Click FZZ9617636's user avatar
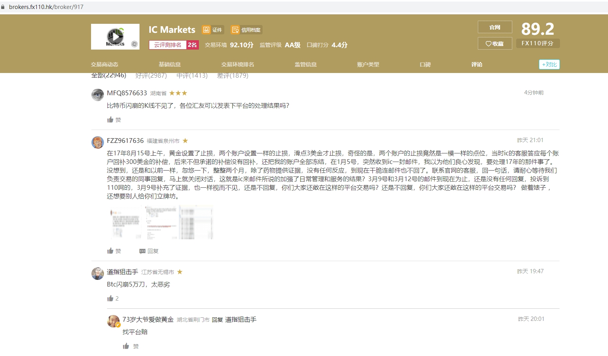The width and height of the screenshot is (608, 356). [x=98, y=142]
